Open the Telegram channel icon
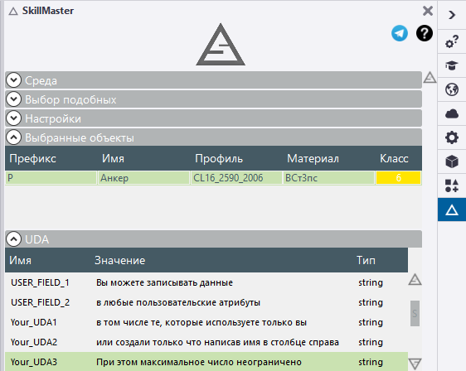Image resolution: width=466 pixels, height=371 pixels. [400, 33]
